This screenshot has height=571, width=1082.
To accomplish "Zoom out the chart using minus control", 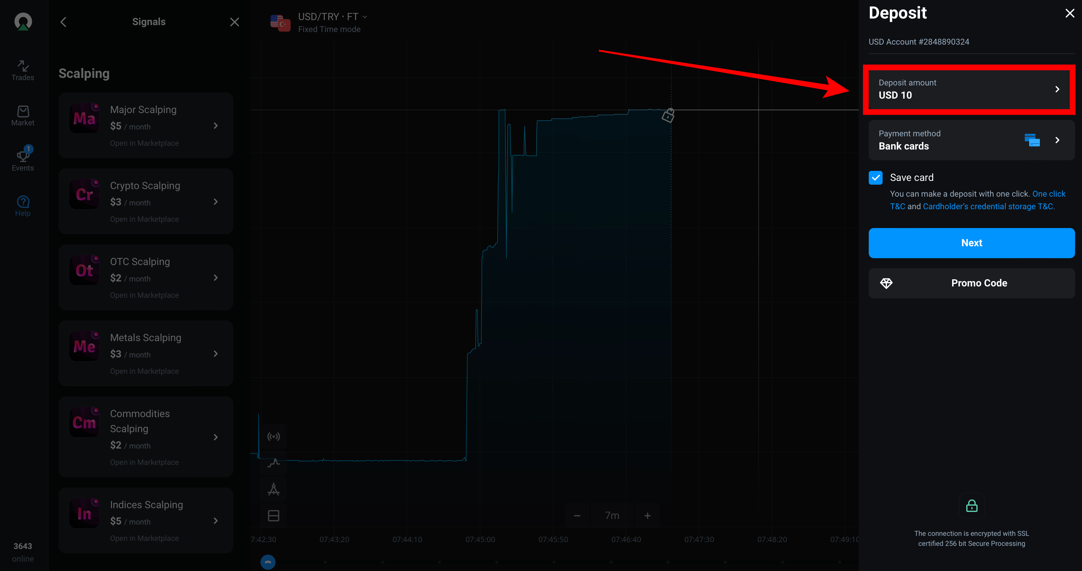I will pos(577,515).
